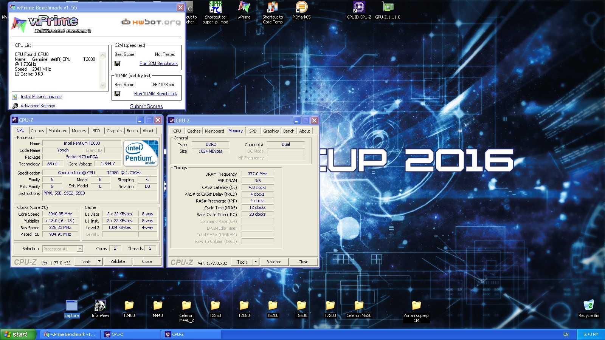Image resolution: width=605 pixels, height=340 pixels.
Task: Click the save icon beside Run 1024M Benchmark
Action: tap(117, 94)
